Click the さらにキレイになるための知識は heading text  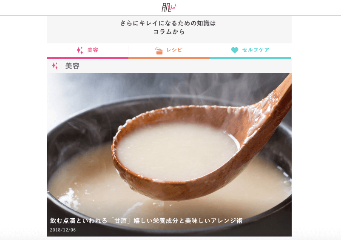coord(168,23)
